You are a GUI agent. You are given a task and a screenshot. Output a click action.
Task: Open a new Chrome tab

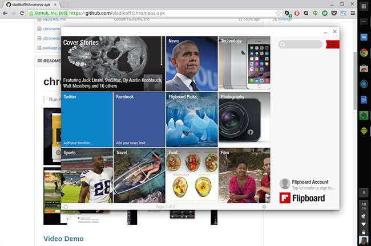pos(65,5)
